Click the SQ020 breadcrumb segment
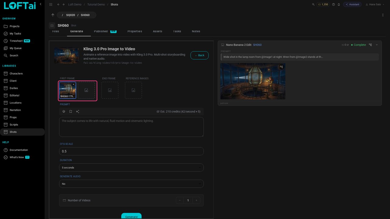 point(70,15)
